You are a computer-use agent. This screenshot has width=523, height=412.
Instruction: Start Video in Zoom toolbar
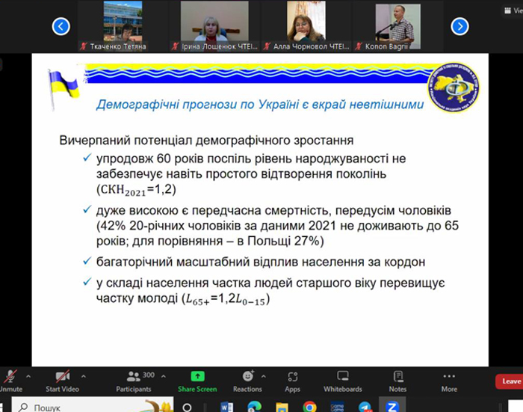[x=62, y=381]
